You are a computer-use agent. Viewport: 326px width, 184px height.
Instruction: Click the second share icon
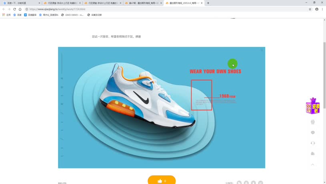(x=246, y=182)
